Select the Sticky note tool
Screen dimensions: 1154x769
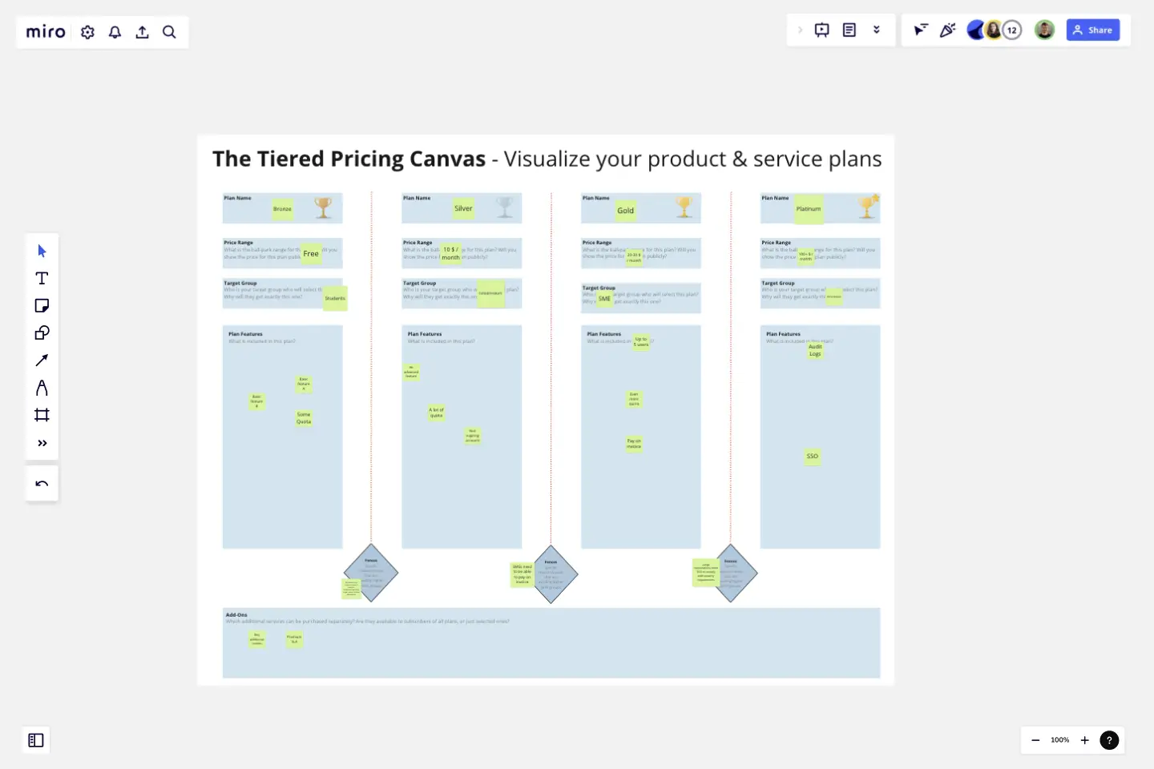42,305
